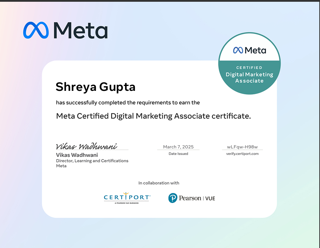Click the A Pearson VUE Business tagline

point(127,203)
